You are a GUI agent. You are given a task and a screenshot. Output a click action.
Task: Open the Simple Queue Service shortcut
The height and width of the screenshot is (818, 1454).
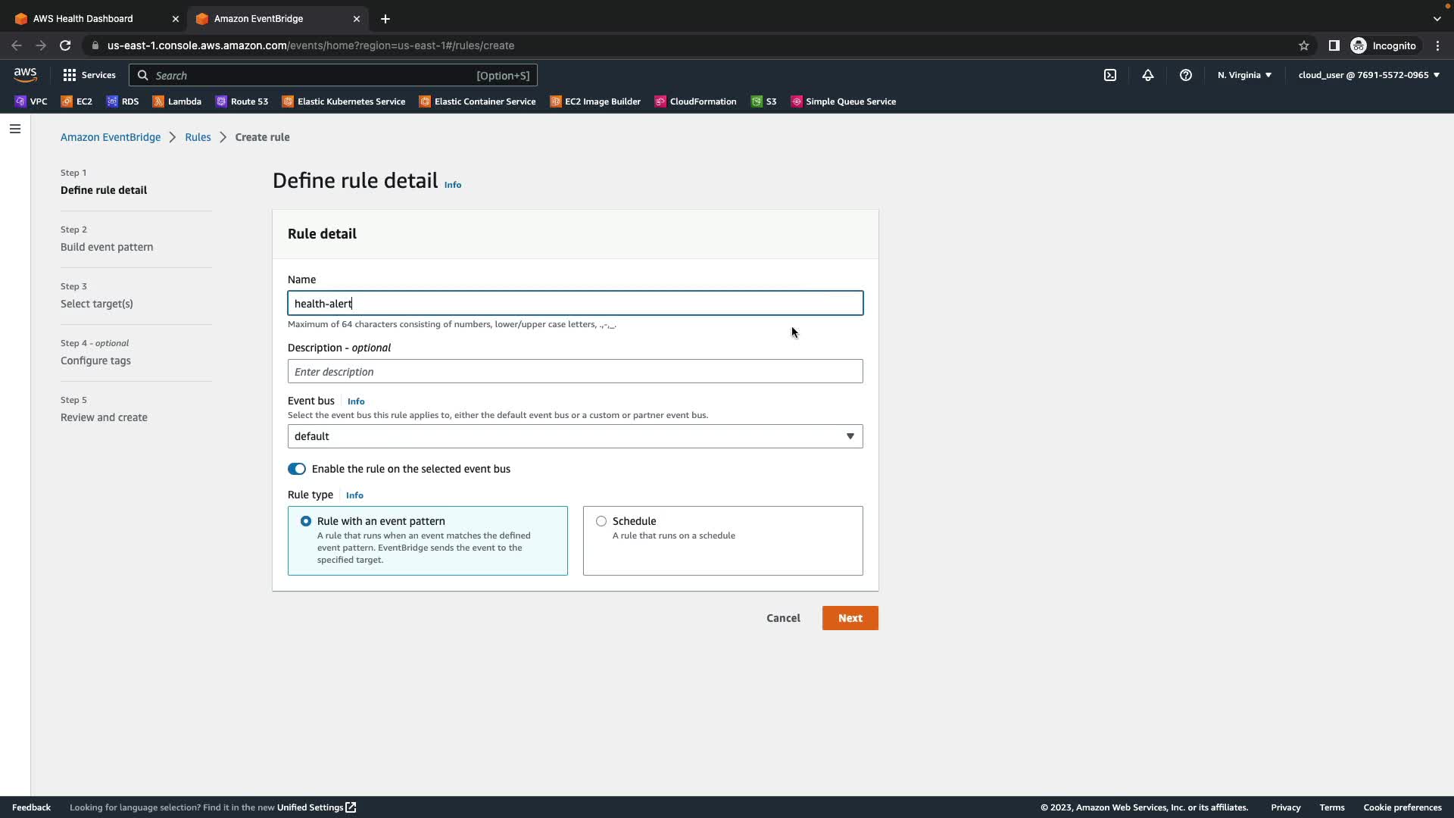pyautogui.click(x=843, y=101)
